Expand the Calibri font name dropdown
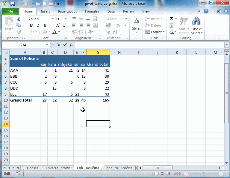 click(x=53, y=19)
